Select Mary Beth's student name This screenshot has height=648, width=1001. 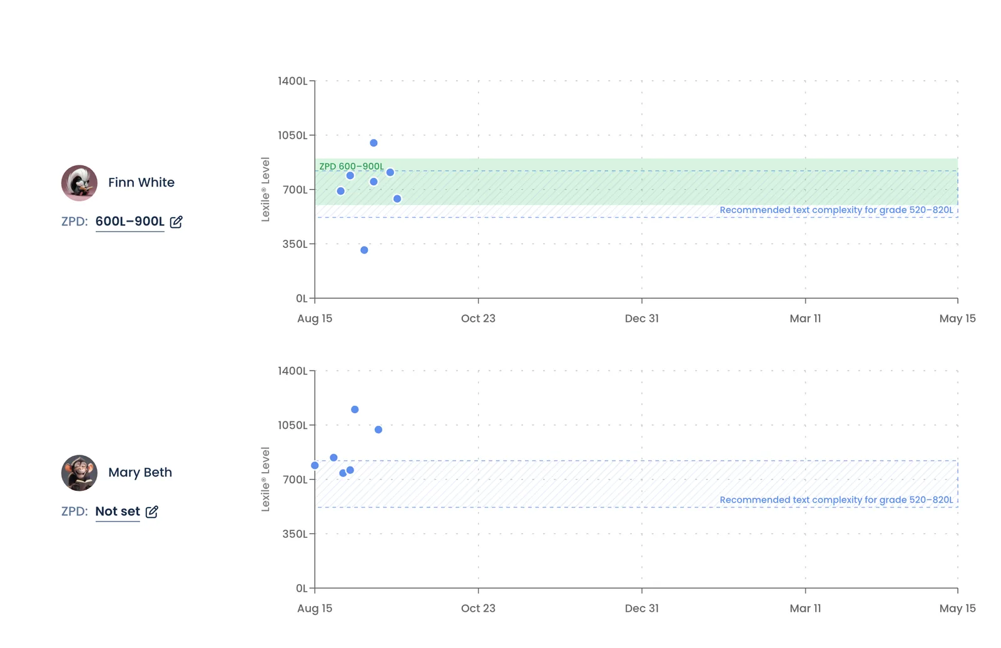coord(140,472)
